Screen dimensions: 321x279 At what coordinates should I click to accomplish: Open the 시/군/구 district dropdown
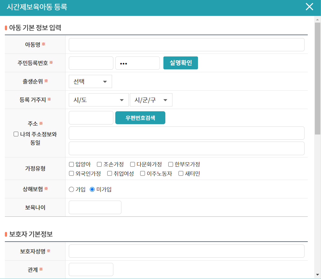click(x=151, y=100)
